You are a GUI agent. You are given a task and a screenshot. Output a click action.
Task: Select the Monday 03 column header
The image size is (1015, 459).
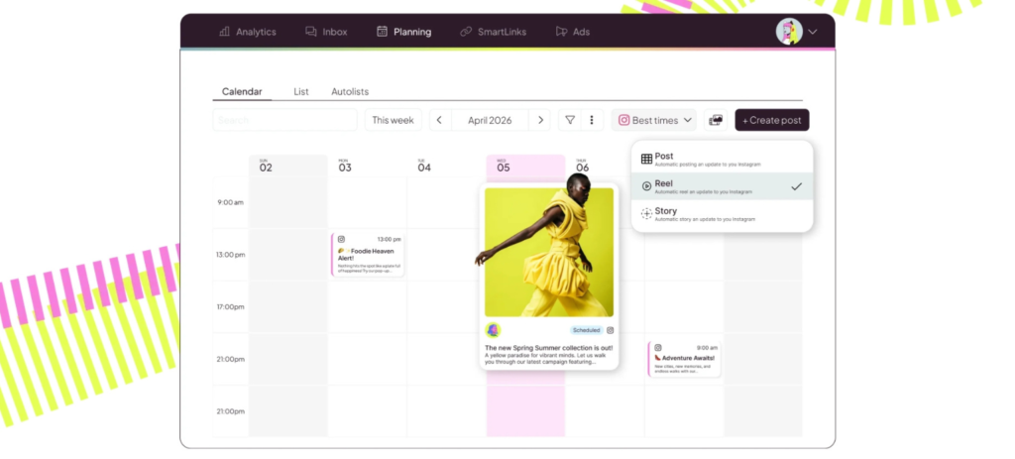pos(367,166)
